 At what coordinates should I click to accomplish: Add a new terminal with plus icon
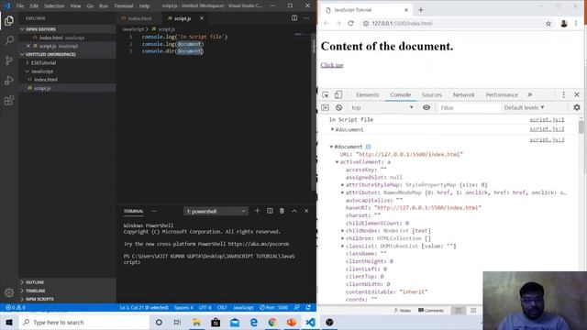257,211
